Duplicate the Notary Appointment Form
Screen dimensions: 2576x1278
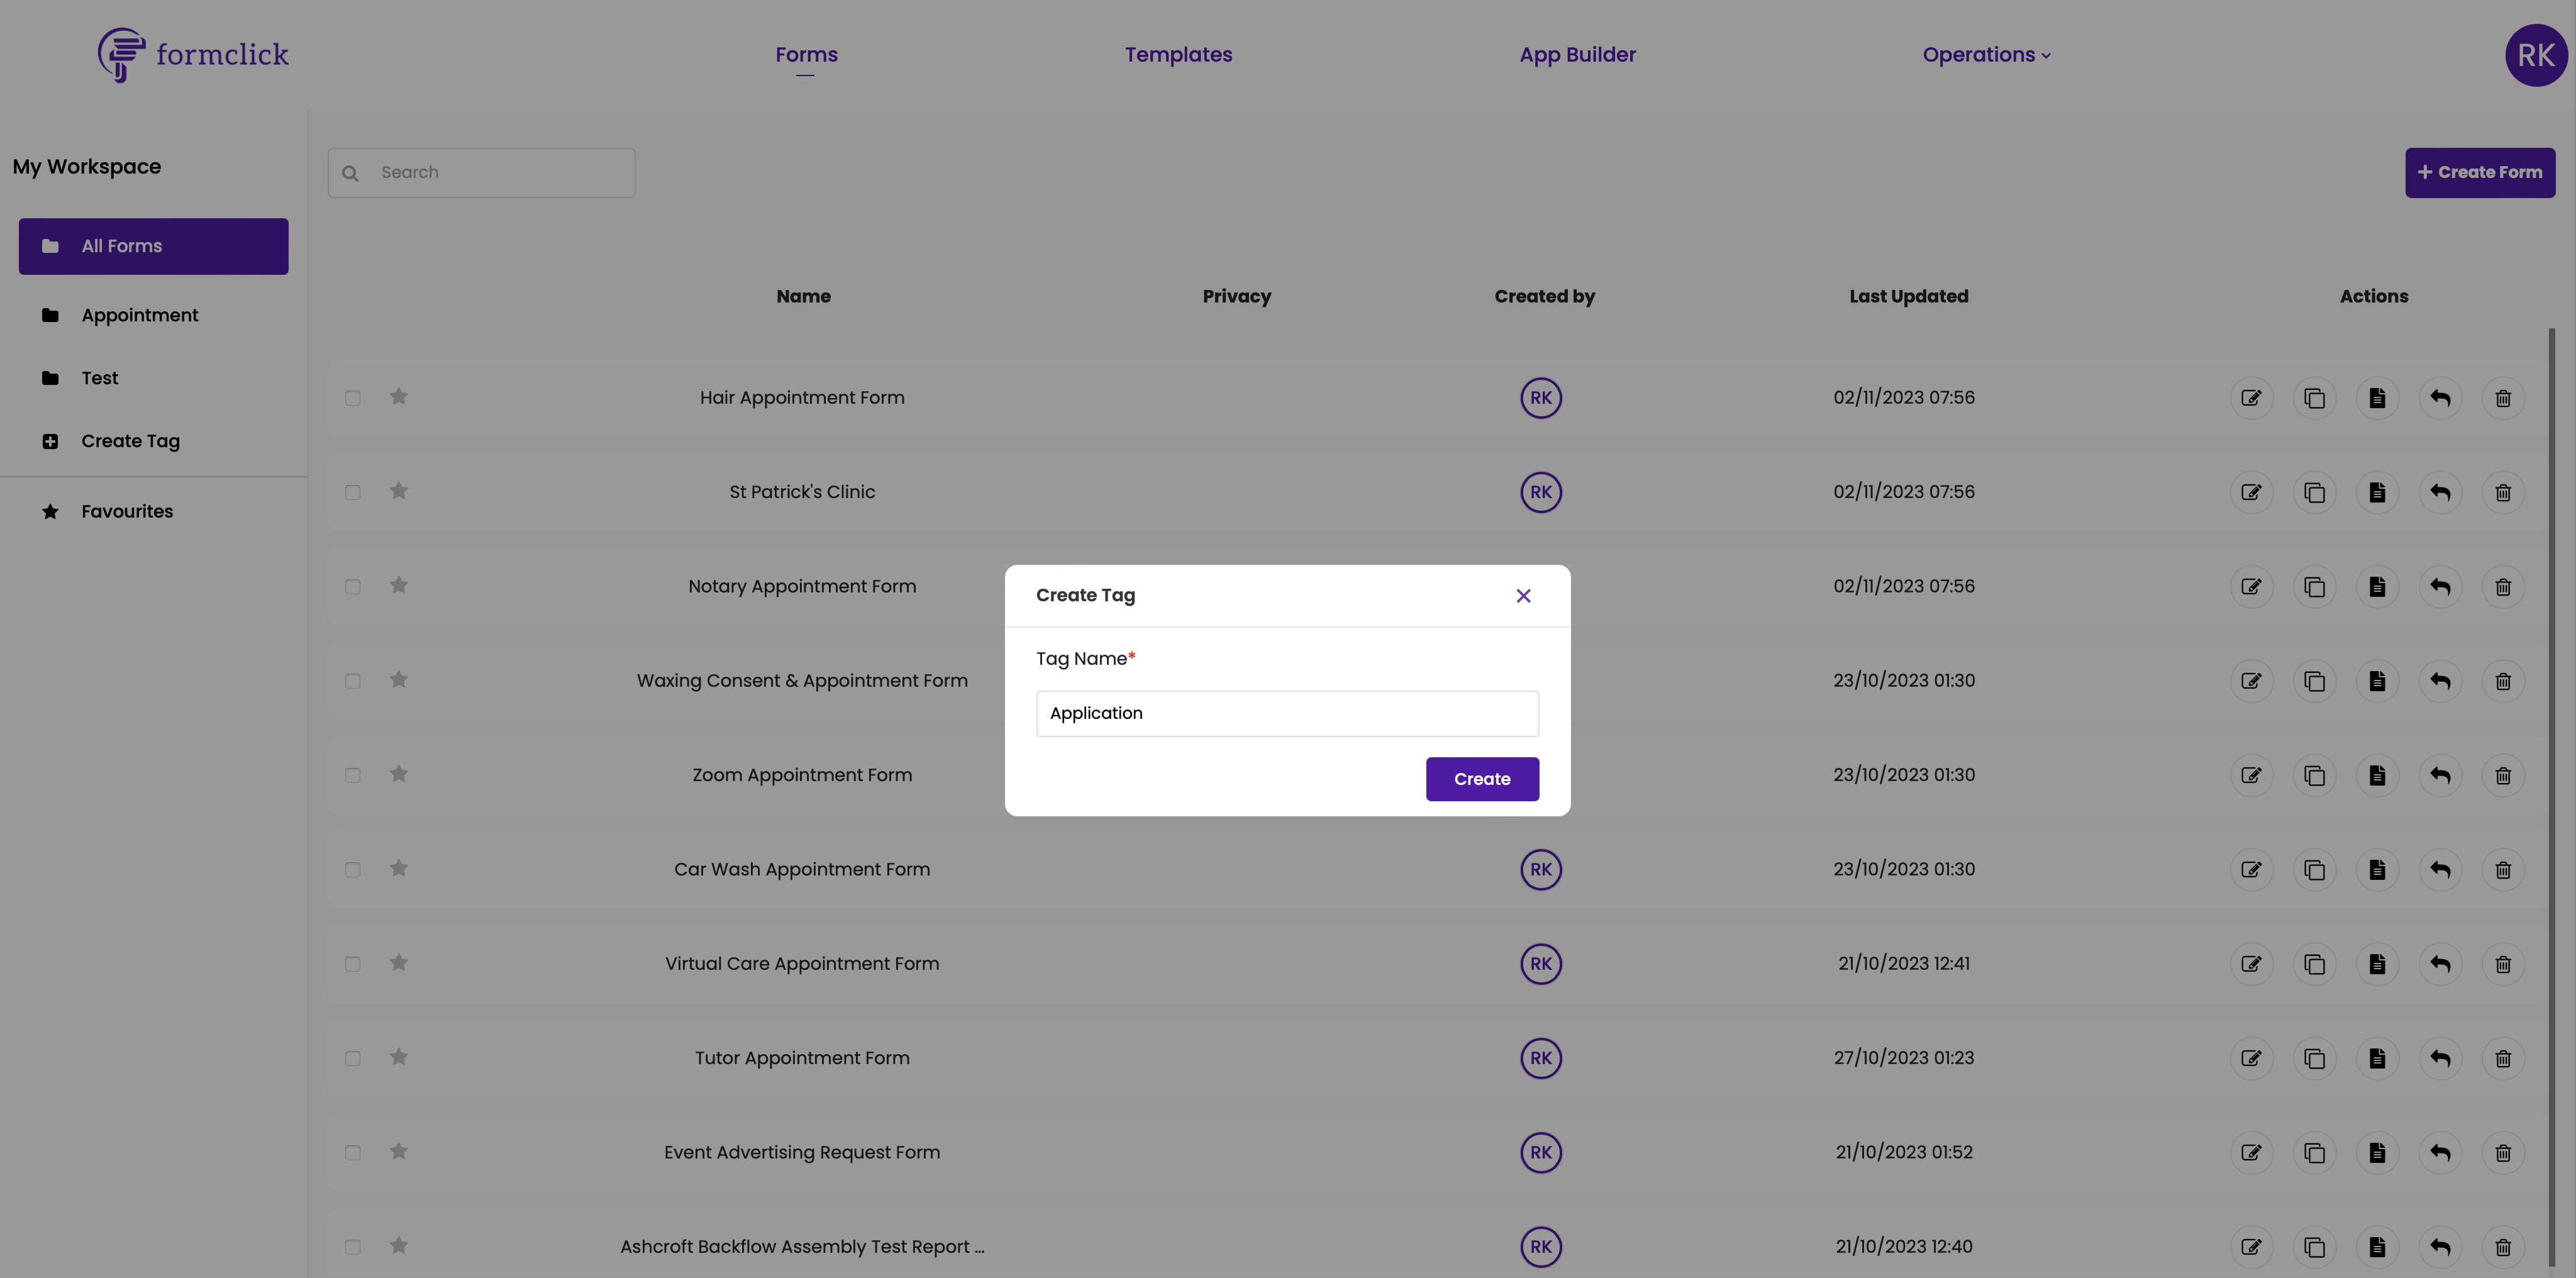pos(2314,587)
